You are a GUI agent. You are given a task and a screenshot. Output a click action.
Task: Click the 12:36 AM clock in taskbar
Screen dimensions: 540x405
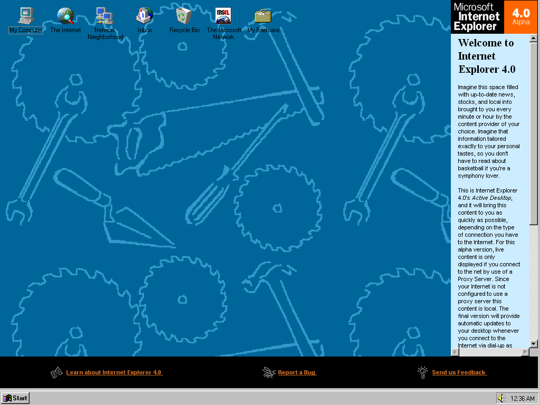[x=522, y=399]
